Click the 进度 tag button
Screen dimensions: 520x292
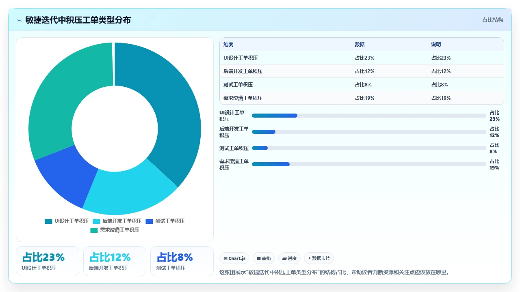289,258
